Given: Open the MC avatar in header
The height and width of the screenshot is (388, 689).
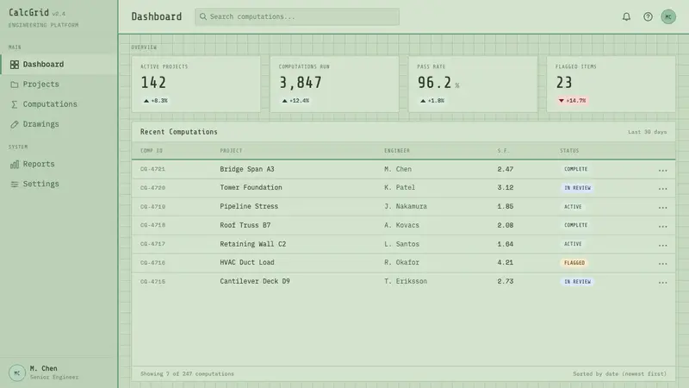Looking at the screenshot, I should (x=668, y=16).
